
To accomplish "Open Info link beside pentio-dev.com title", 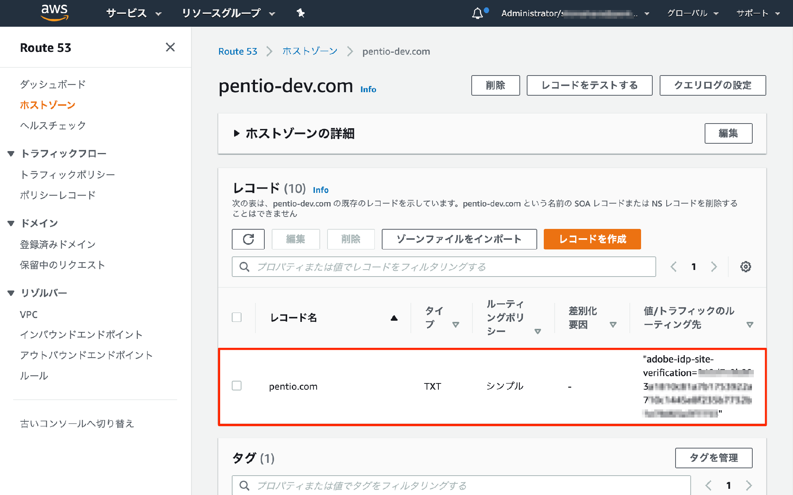I will 368,89.
